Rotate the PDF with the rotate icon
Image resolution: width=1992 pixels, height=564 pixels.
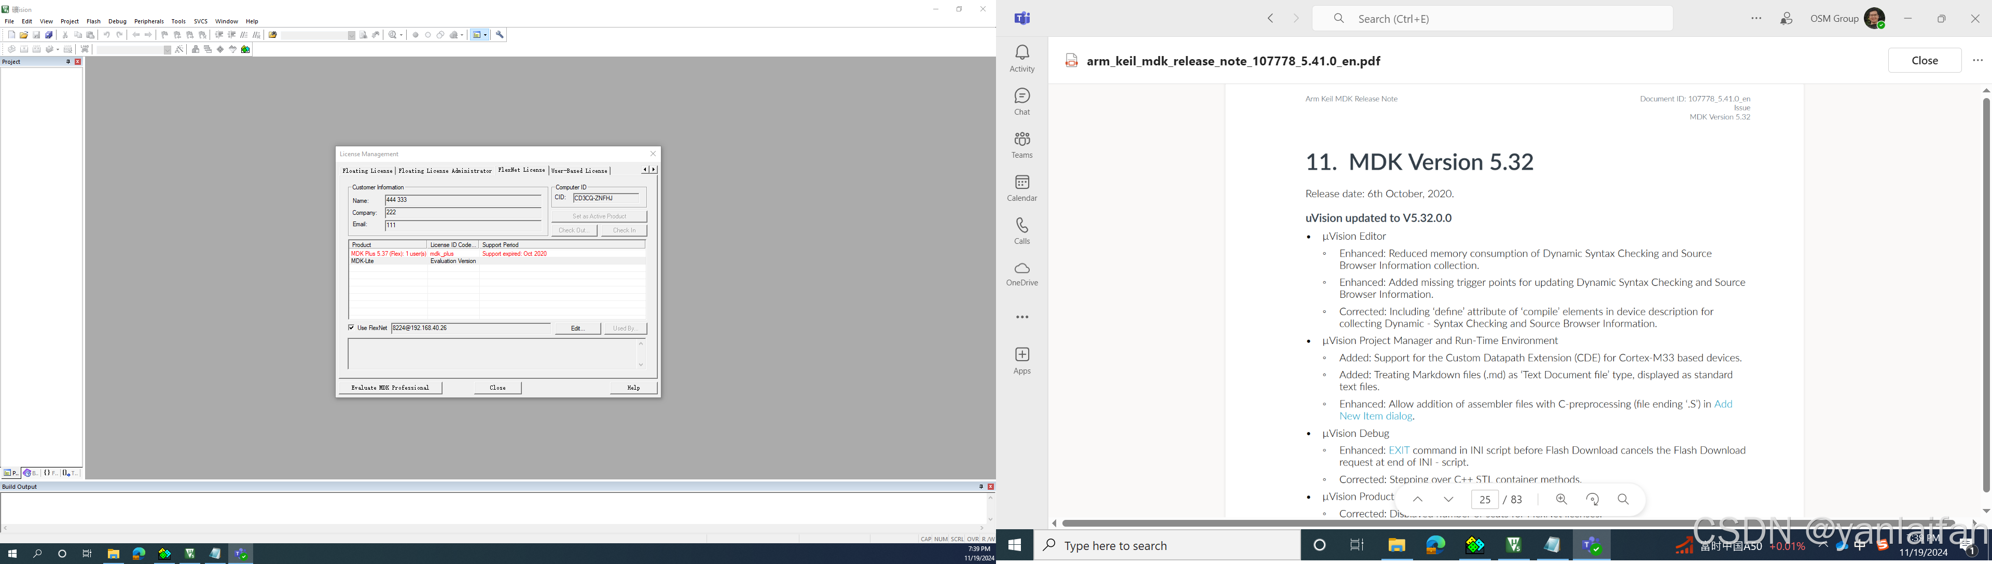(x=1592, y=500)
